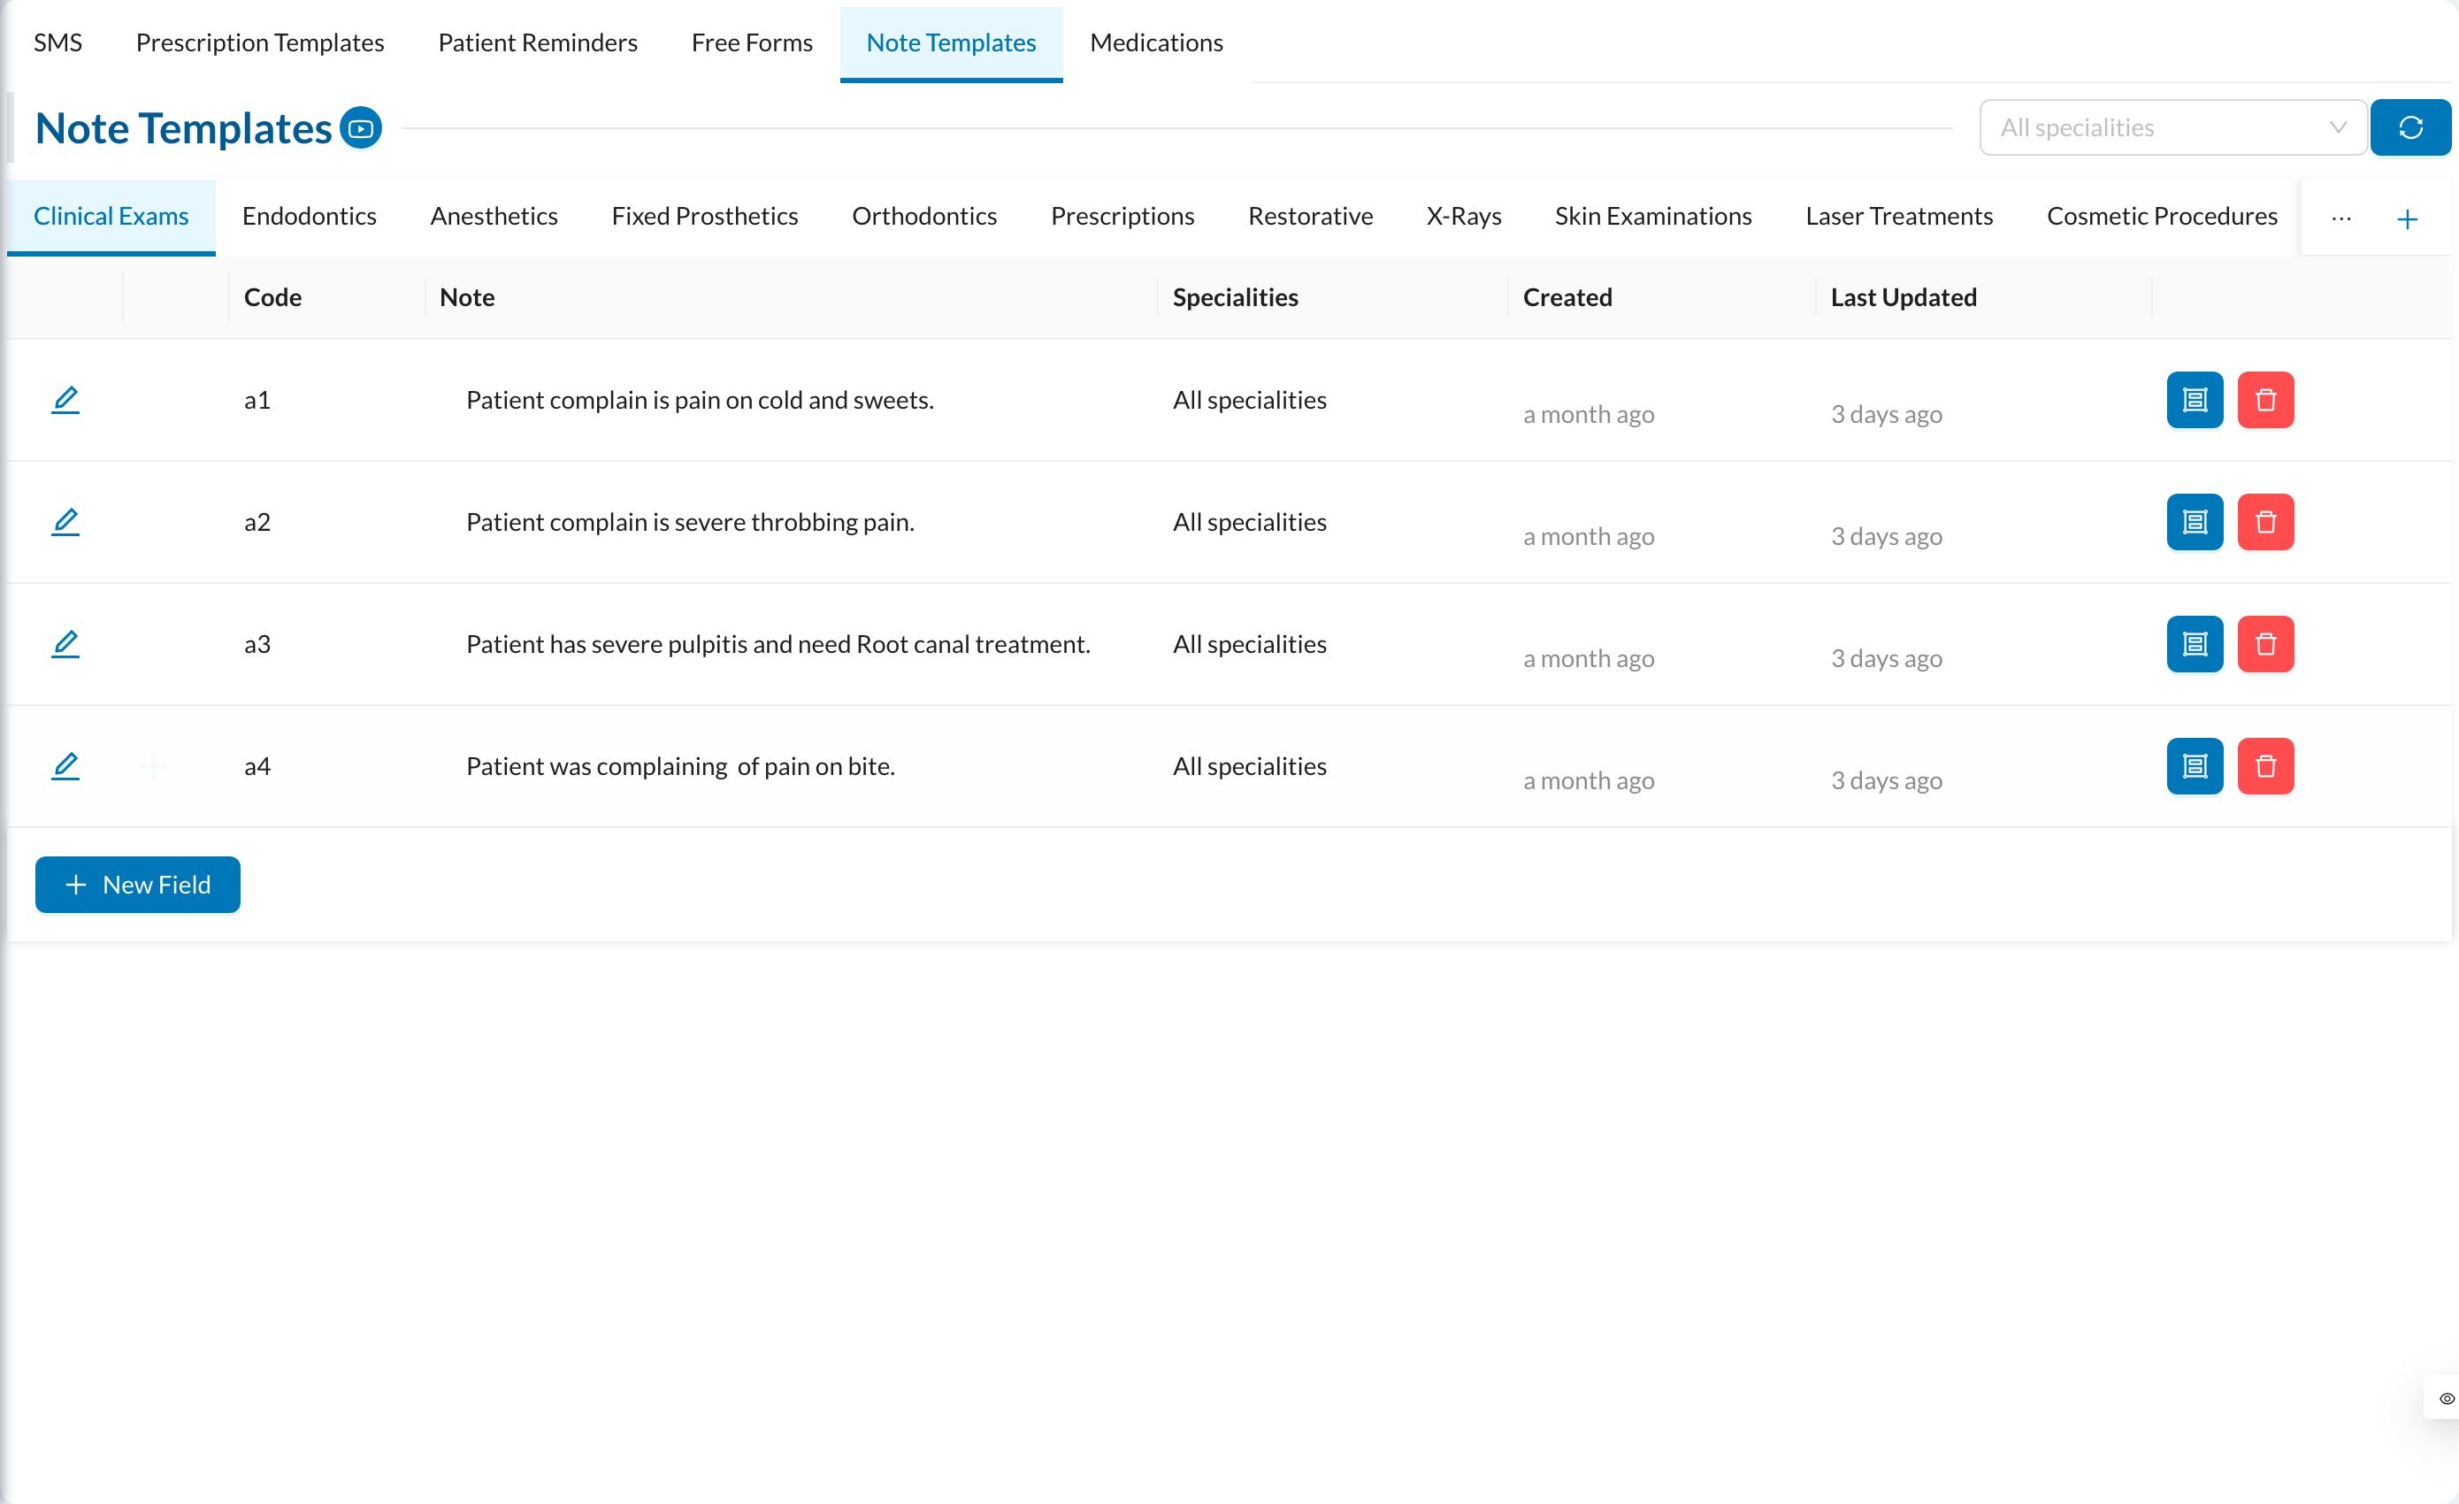2459x1504 pixels.
Task: Select the Restorative tab
Action: [x=1310, y=216]
